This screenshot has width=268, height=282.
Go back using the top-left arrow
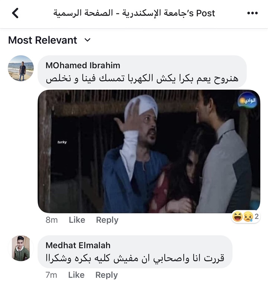(15, 13)
